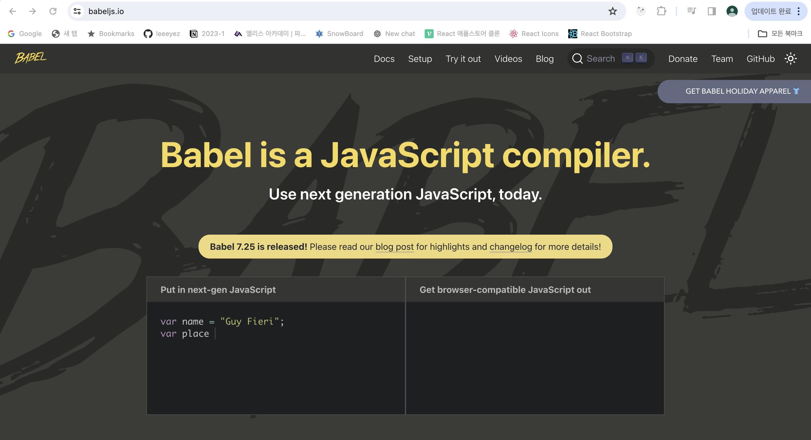Open the SnowBoard bookmark
The image size is (811, 440).
tap(339, 34)
